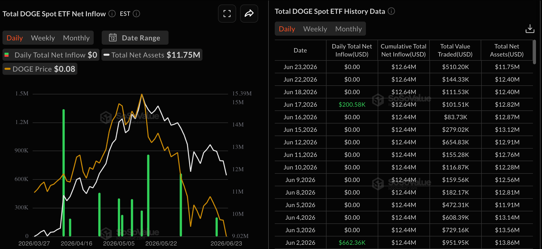Switch chart to Weekly view
Viewport: 542px width, 249px height.
[x=43, y=38]
